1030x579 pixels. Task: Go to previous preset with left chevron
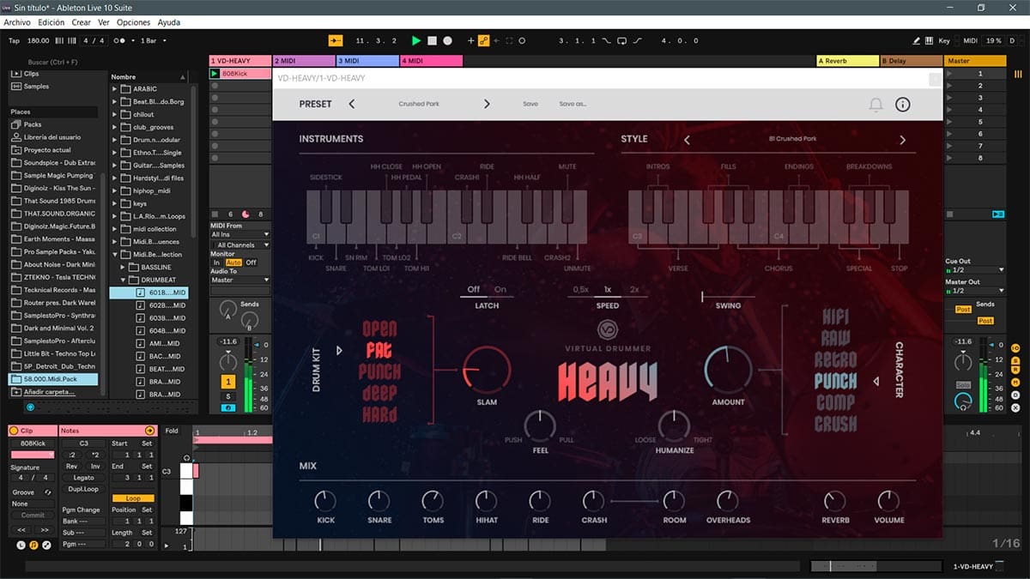click(x=352, y=104)
